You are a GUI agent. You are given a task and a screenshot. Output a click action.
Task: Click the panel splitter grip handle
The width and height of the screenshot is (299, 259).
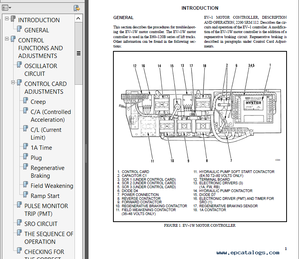tap(86, 153)
